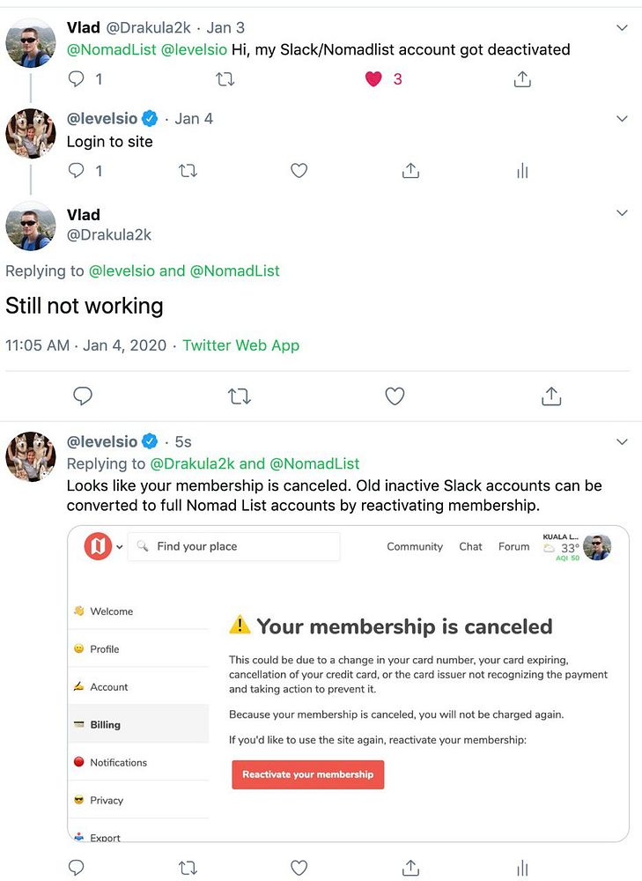Image resolution: width=642 pixels, height=881 pixels.
Task: Reply to Vlad's first tweet
Action: pyautogui.click(x=77, y=79)
